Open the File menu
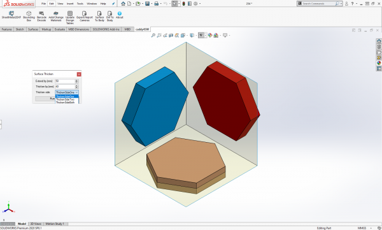 point(43,4)
